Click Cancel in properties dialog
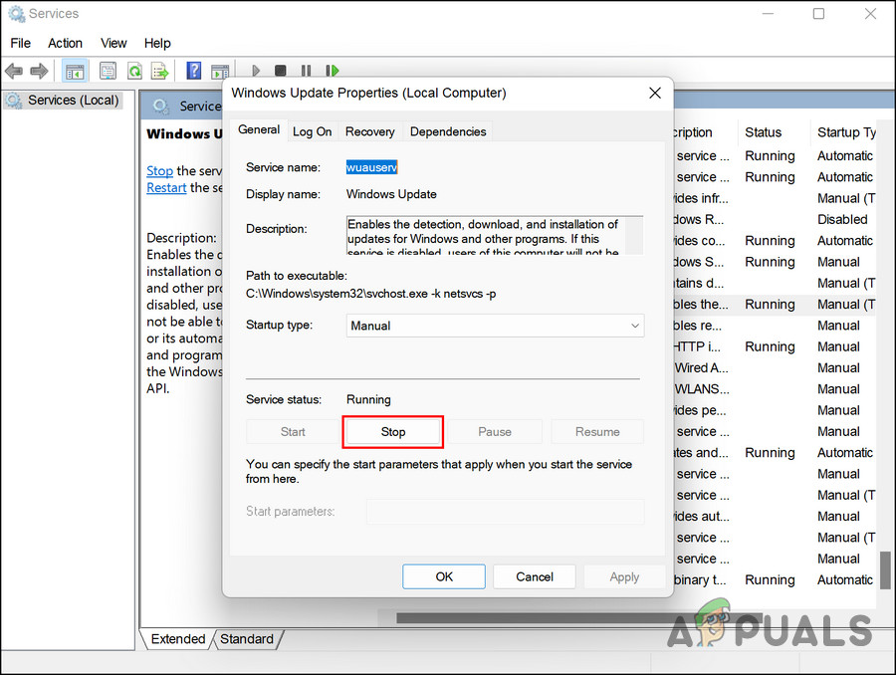The height and width of the screenshot is (675, 896). (x=535, y=576)
